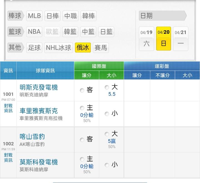
Task: Open the NBA basketball tab
Action: (x=34, y=32)
